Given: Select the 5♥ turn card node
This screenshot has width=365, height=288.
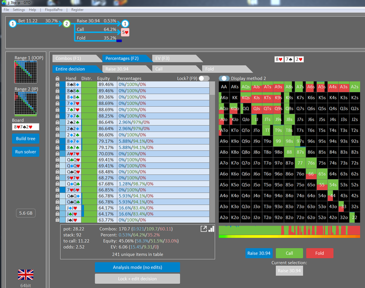Looking at the screenshot, I should pos(125,32).
